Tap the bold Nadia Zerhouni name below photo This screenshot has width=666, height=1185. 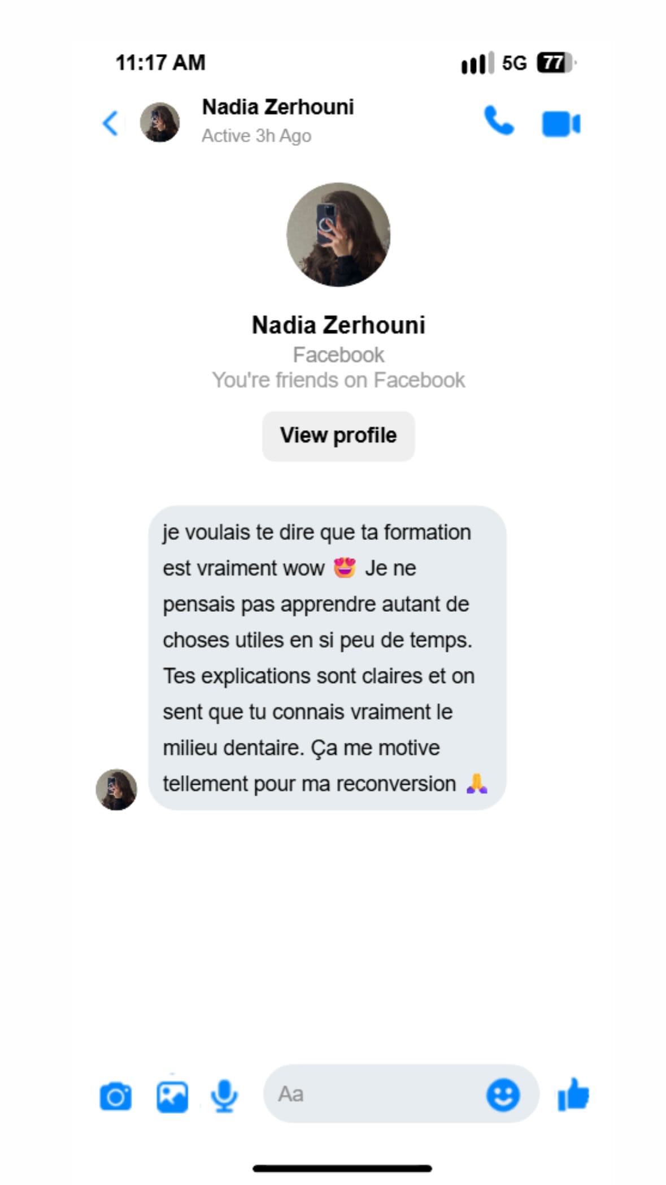[x=338, y=326]
